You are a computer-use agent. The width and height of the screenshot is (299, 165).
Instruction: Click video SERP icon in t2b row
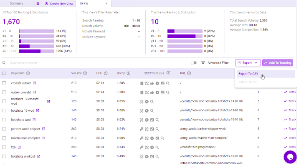(152, 147)
